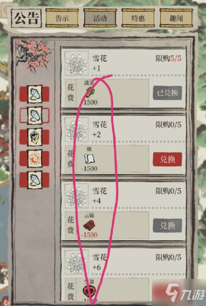Image resolution: width=206 pixels, height=306 pixels.
Task: Select the highlighted second bottle sidebar icon
Action: [35, 116]
